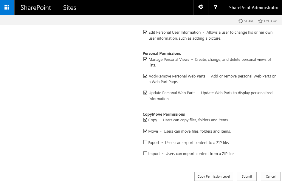
Task: Open the SharePoint Administrator account menu
Action: point(254,8)
